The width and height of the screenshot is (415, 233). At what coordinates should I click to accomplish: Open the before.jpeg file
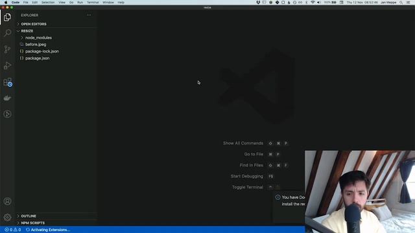[x=36, y=45]
